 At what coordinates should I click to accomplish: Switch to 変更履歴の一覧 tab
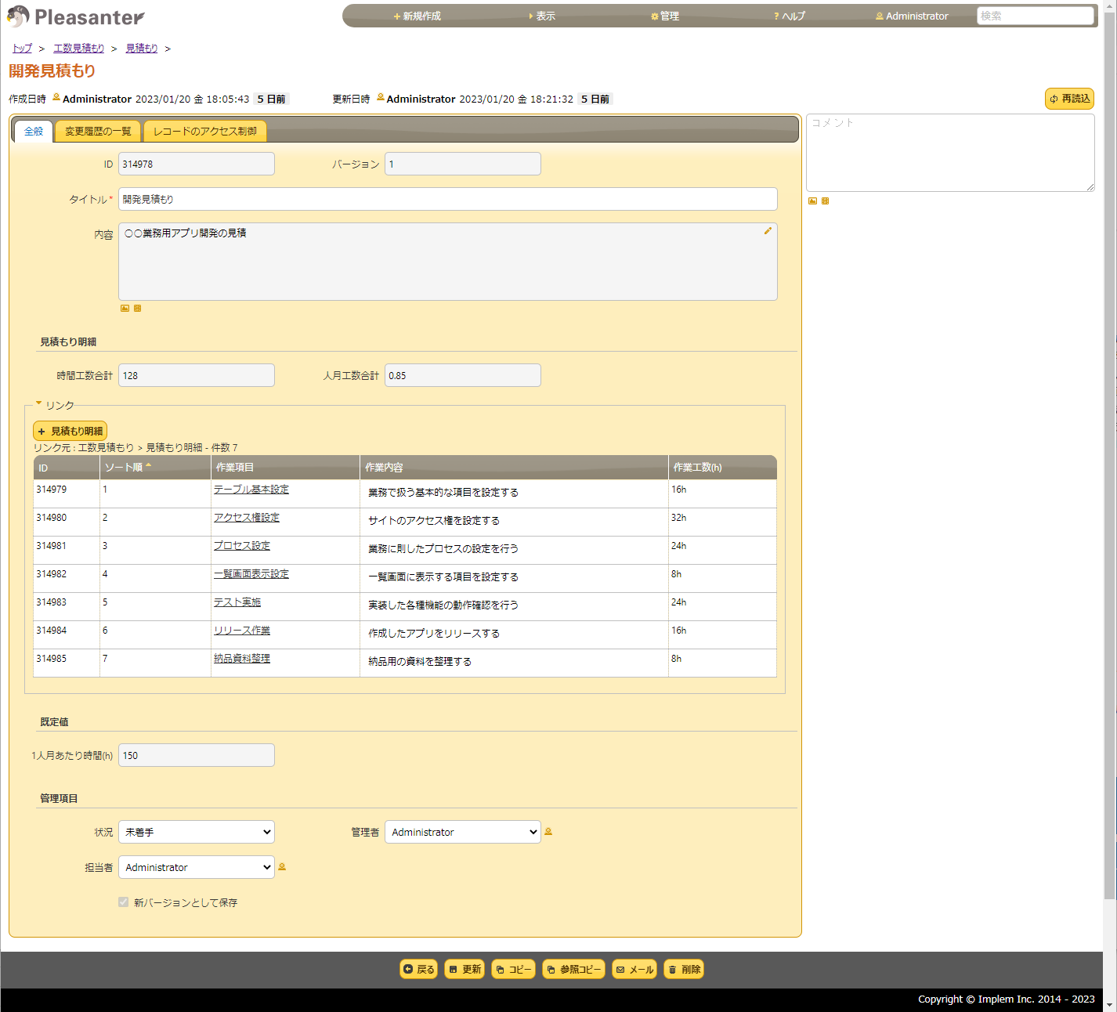98,131
